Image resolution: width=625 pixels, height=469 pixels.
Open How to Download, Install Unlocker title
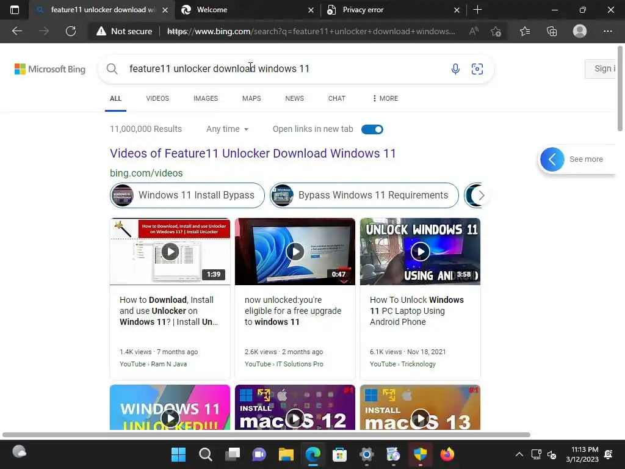[169, 311]
